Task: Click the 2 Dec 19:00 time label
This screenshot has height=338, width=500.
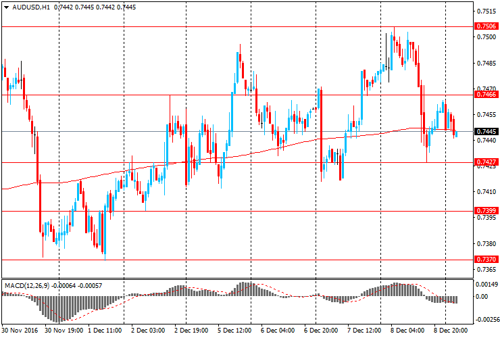Action: point(191,331)
